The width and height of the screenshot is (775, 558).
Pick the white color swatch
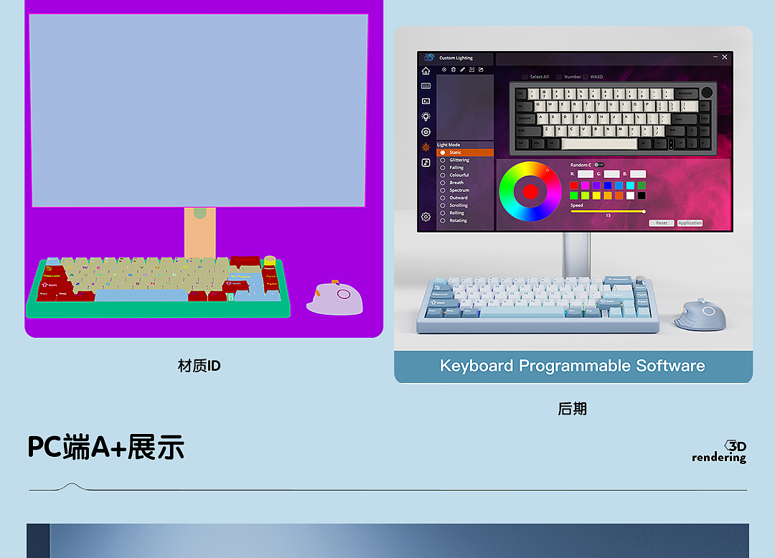pyautogui.click(x=630, y=196)
